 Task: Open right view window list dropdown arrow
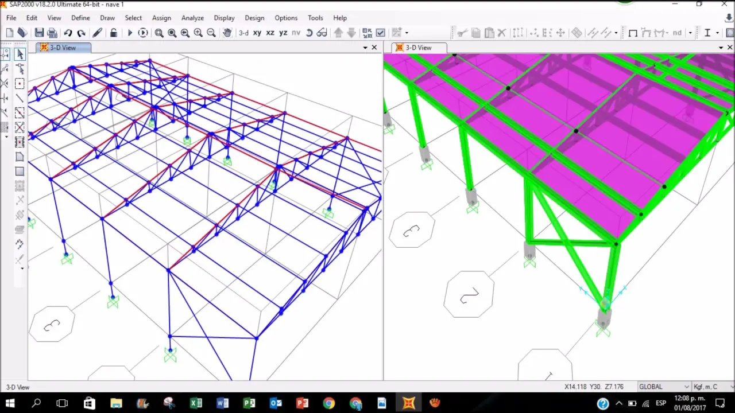721,48
